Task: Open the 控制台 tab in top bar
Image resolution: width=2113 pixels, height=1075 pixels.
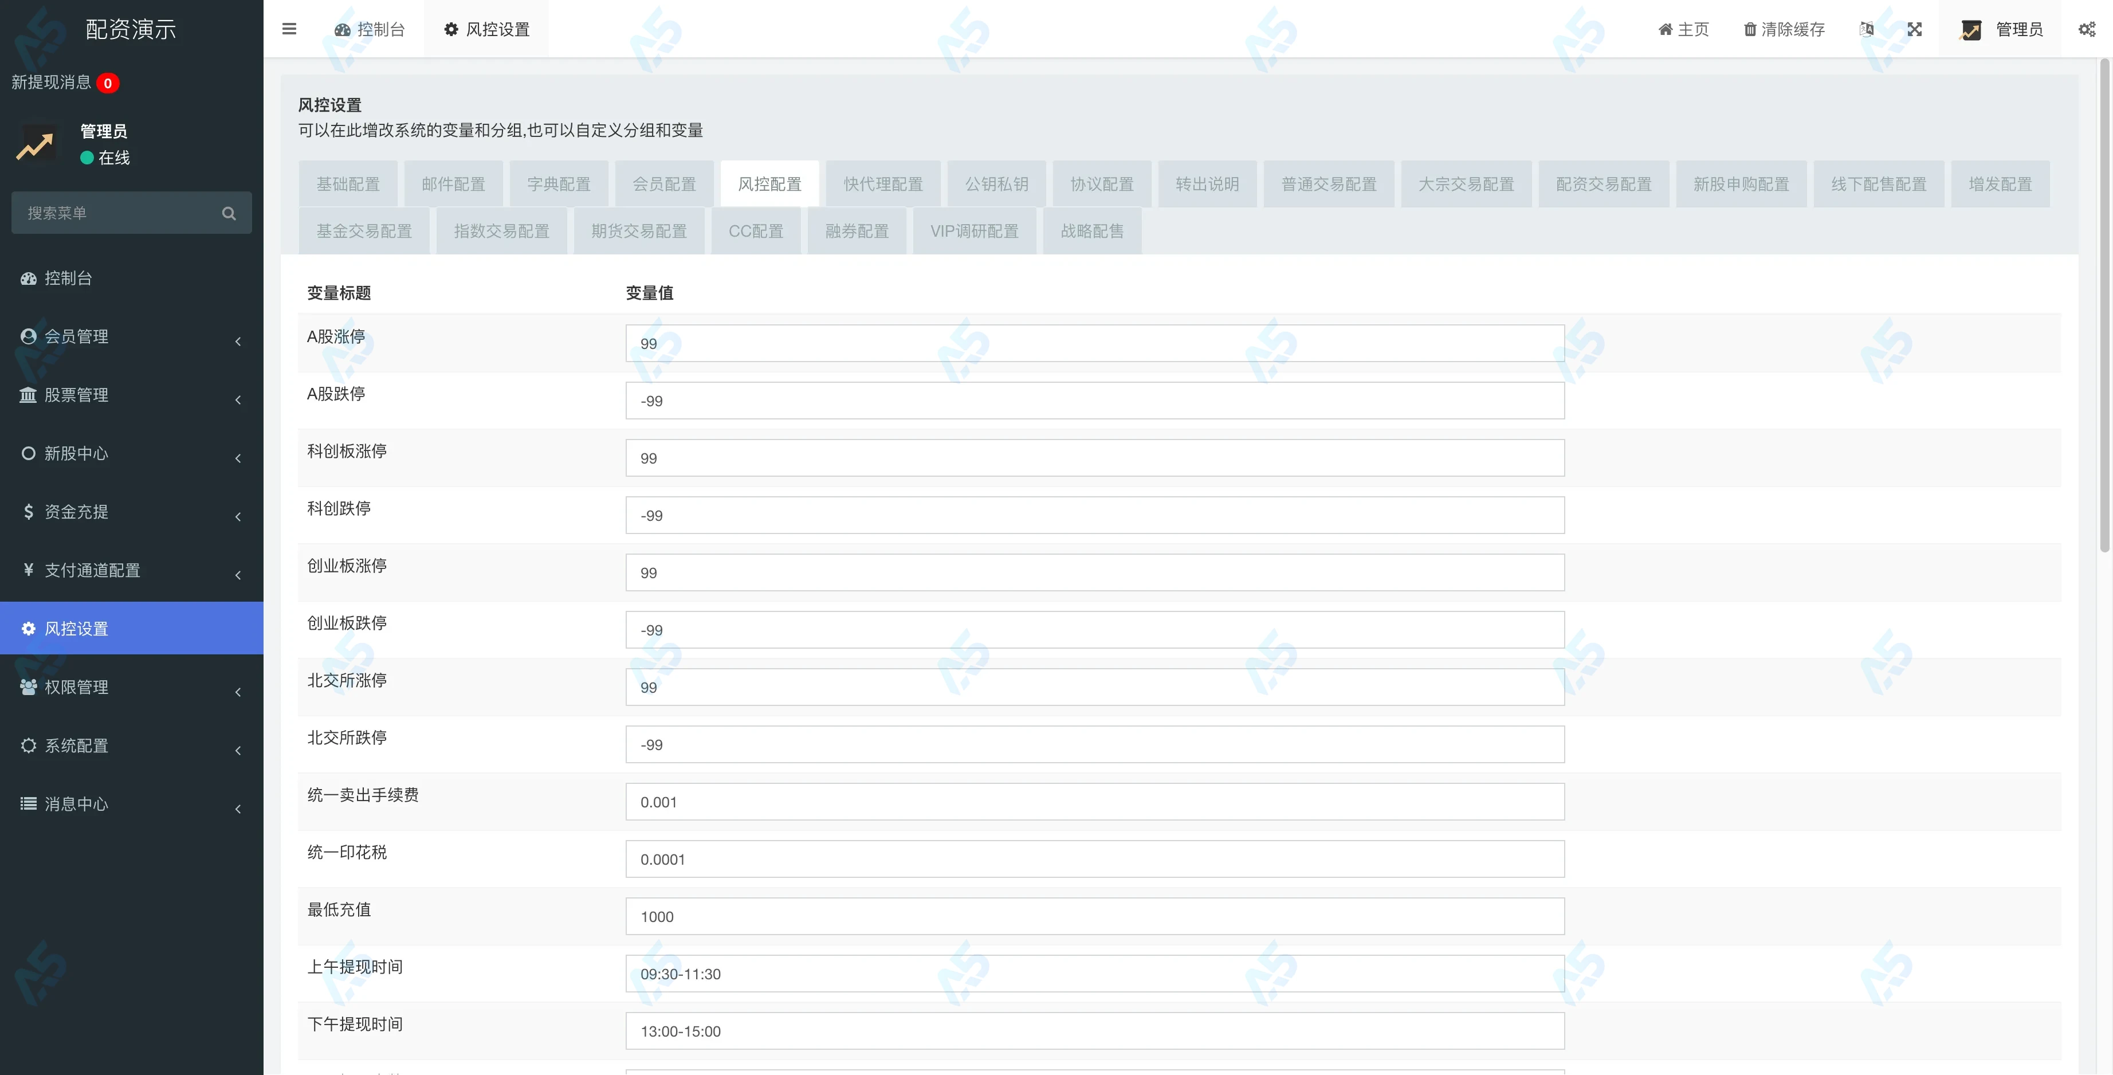Action: [x=370, y=30]
